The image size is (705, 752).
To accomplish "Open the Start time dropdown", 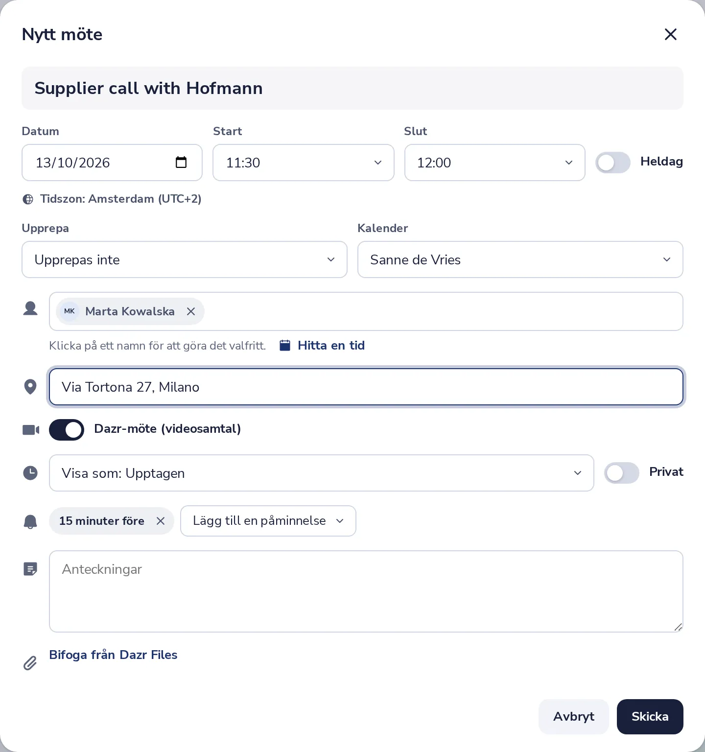I will [x=304, y=163].
